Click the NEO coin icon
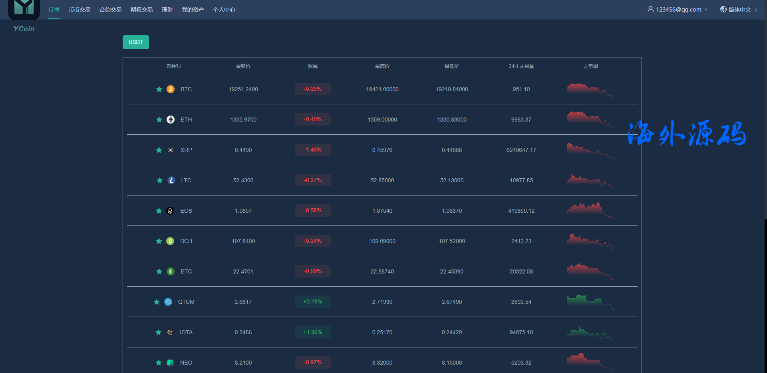 (x=170, y=363)
